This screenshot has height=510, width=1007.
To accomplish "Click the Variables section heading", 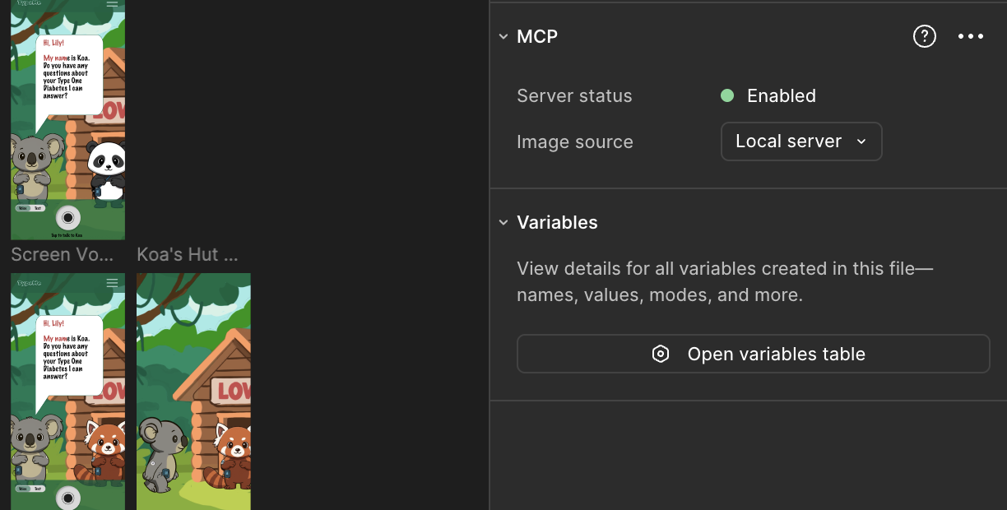I will click(557, 223).
